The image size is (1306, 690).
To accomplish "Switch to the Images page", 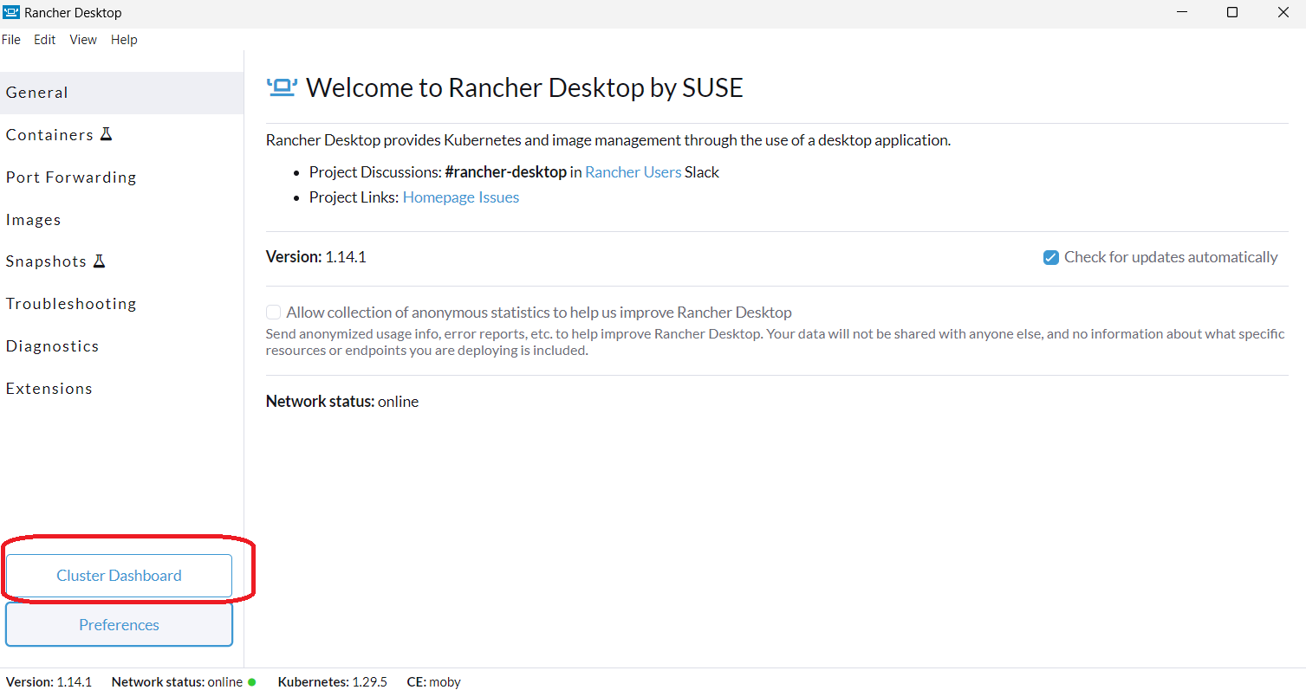I will pos(121,220).
